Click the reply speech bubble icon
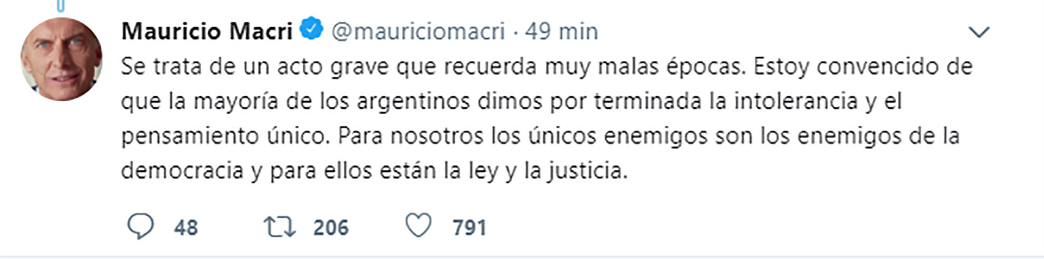1044x259 pixels. pyautogui.click(x=140, y=226)
